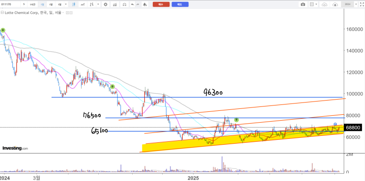The height and width of the screenshot is (181, 365).
Task: Select the chart layout square icon
Action: (x=312, y=4)
